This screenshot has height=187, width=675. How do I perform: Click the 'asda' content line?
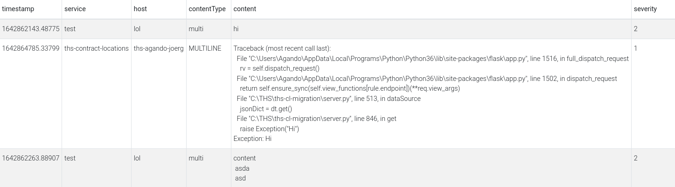pyautogui.click(x=242, y=168)
